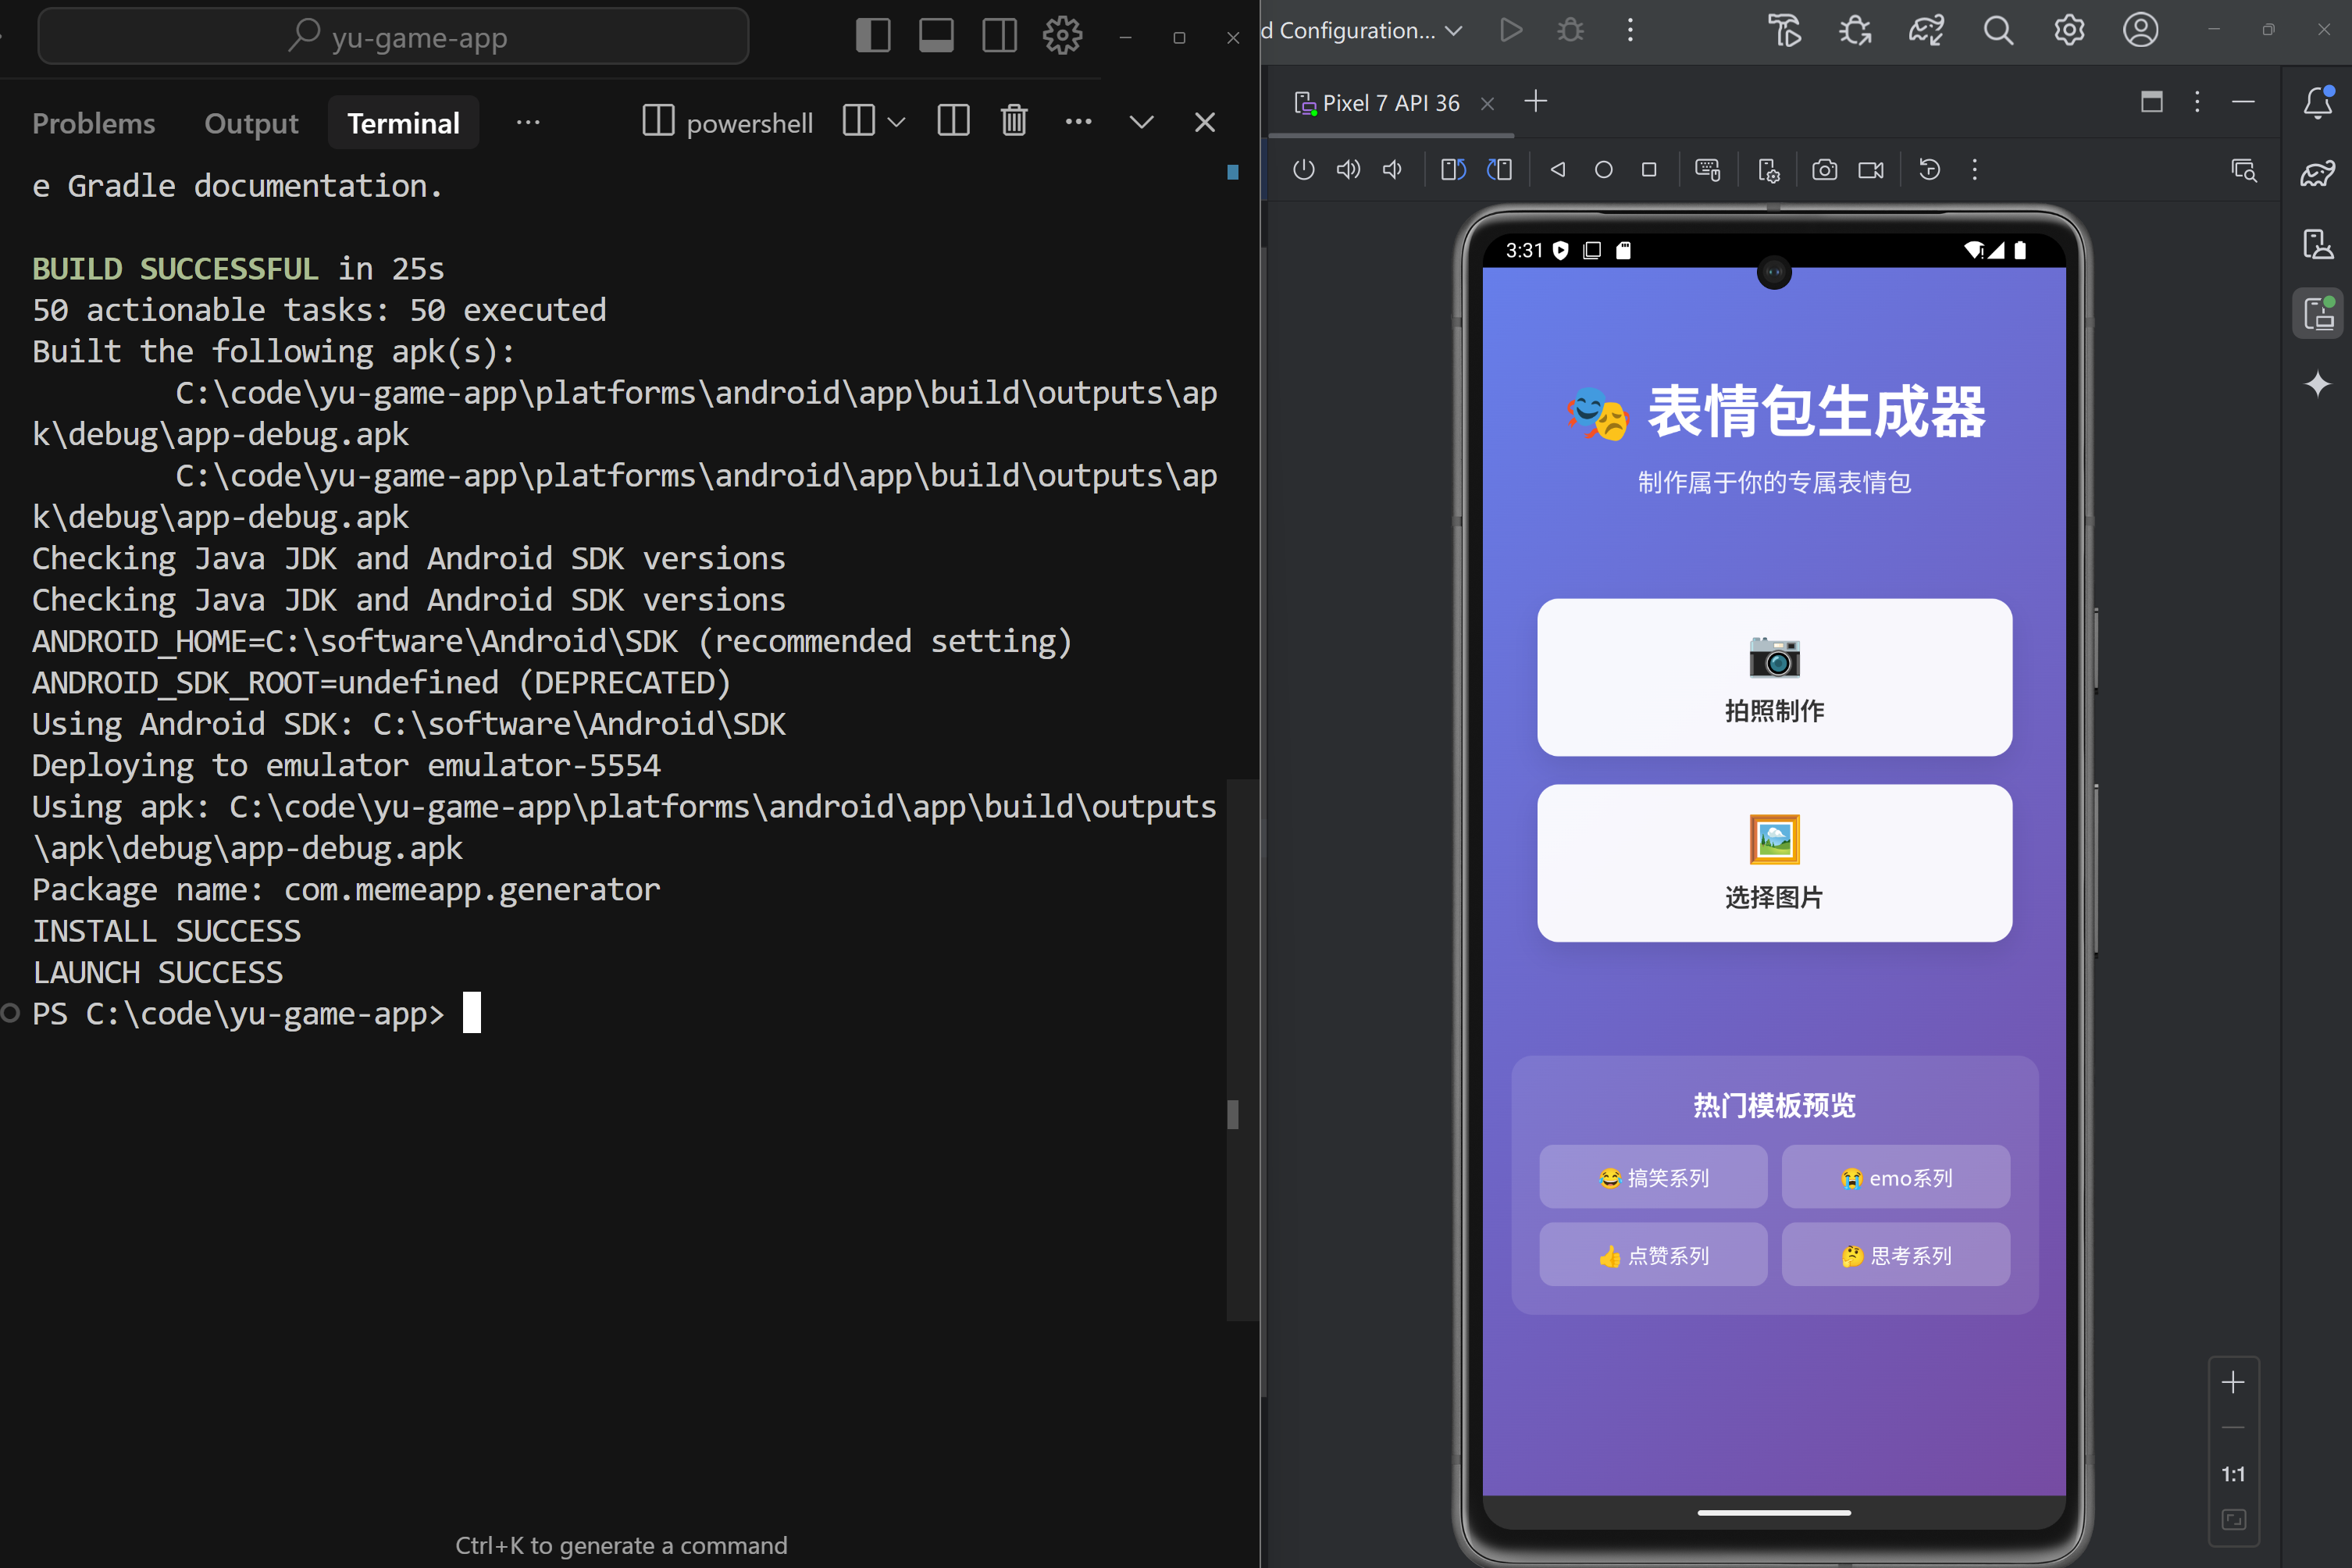Toggle the bottom panel layout icon
The width and height of the screenshot is (2352, 1568).
[936, 36]
